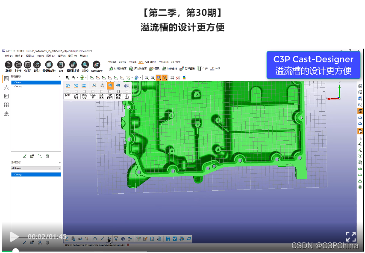Select Casting in the geometry list
This screenshot has width=365, height=253.
click(36, 174)
